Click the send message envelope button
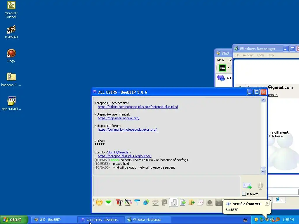 click(247, 185)
